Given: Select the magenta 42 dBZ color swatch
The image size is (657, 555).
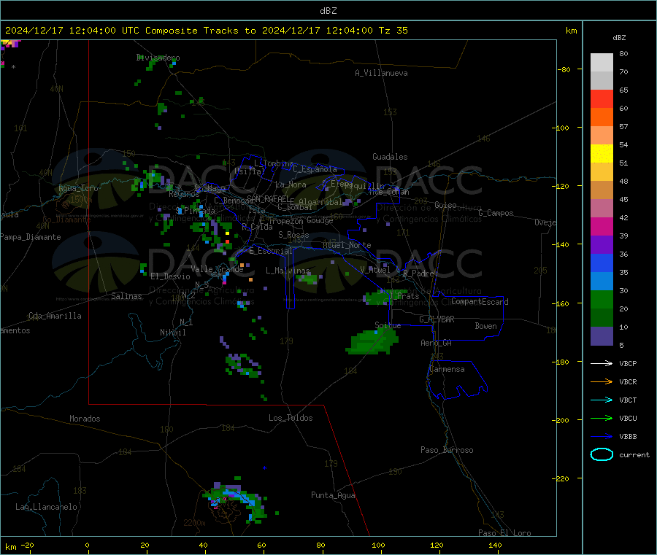Looking at the screenshot, I should click(x=602, y=226).
